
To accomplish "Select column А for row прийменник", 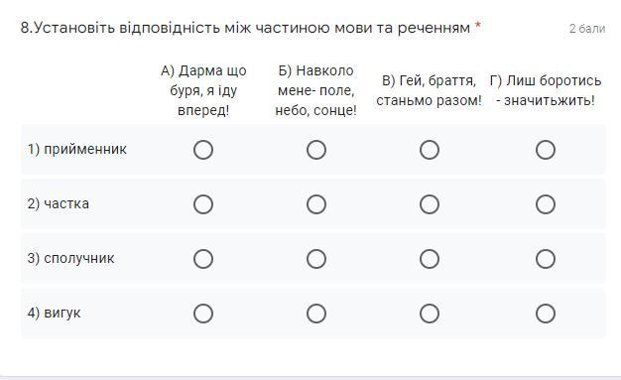I will click(x=203, y=150).
